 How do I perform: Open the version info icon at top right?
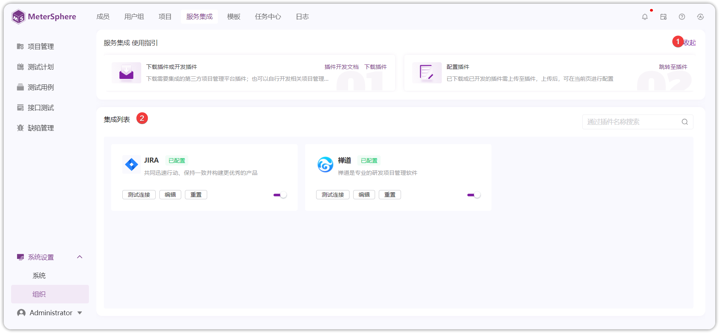tap(700, 17)
